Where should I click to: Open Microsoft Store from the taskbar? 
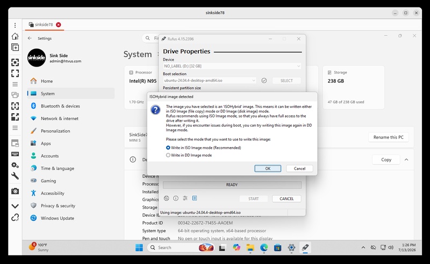coord(277,247)
